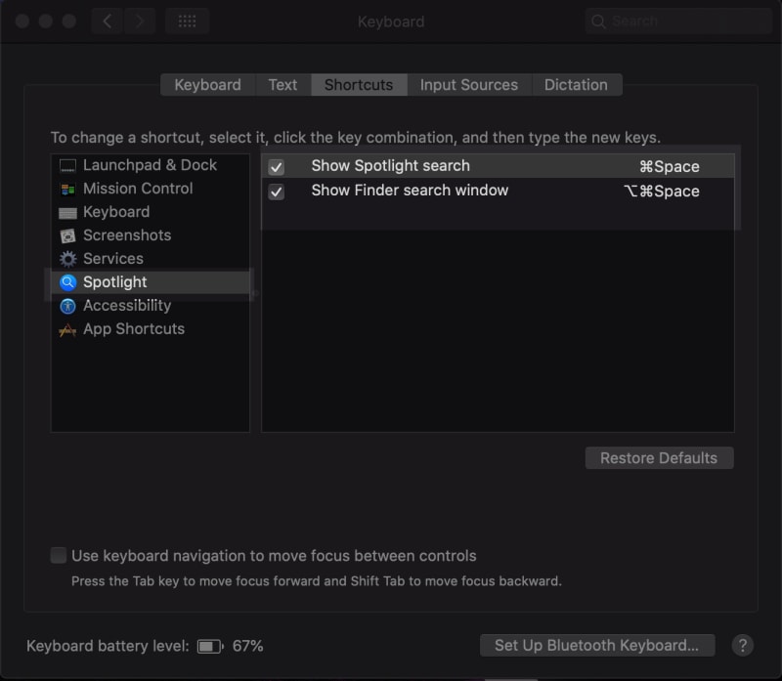This screenshot has height=681, width=782.
Task: Switch to the Keyboard tab
Action: pyautogui.click(x=207, y=85)
